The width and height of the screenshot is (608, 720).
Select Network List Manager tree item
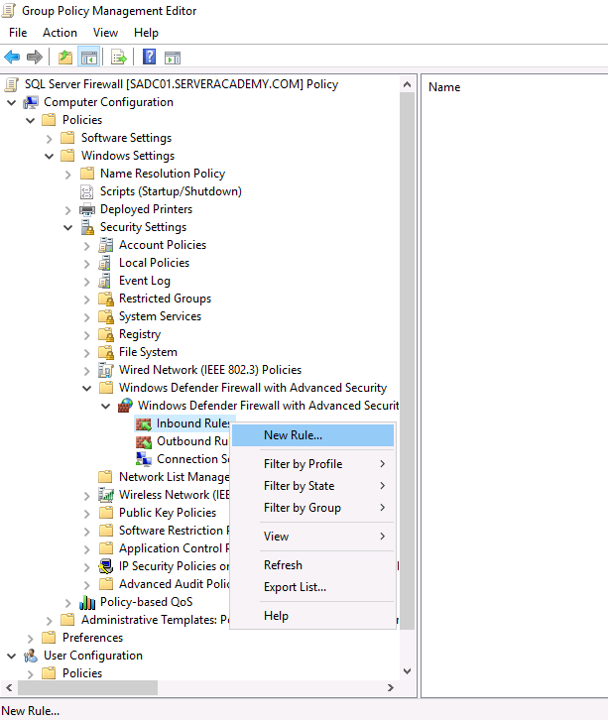[x=174, y=477]
